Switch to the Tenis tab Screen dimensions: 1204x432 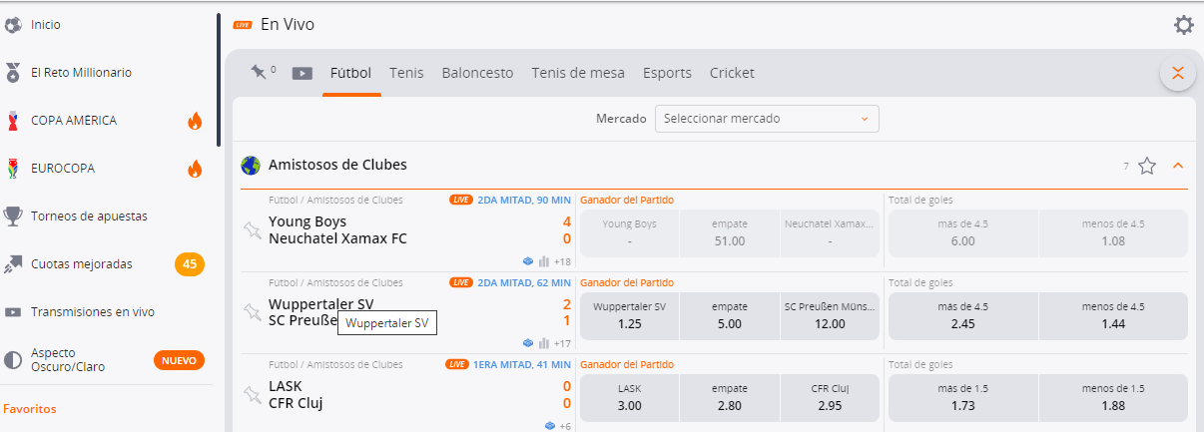406,73
